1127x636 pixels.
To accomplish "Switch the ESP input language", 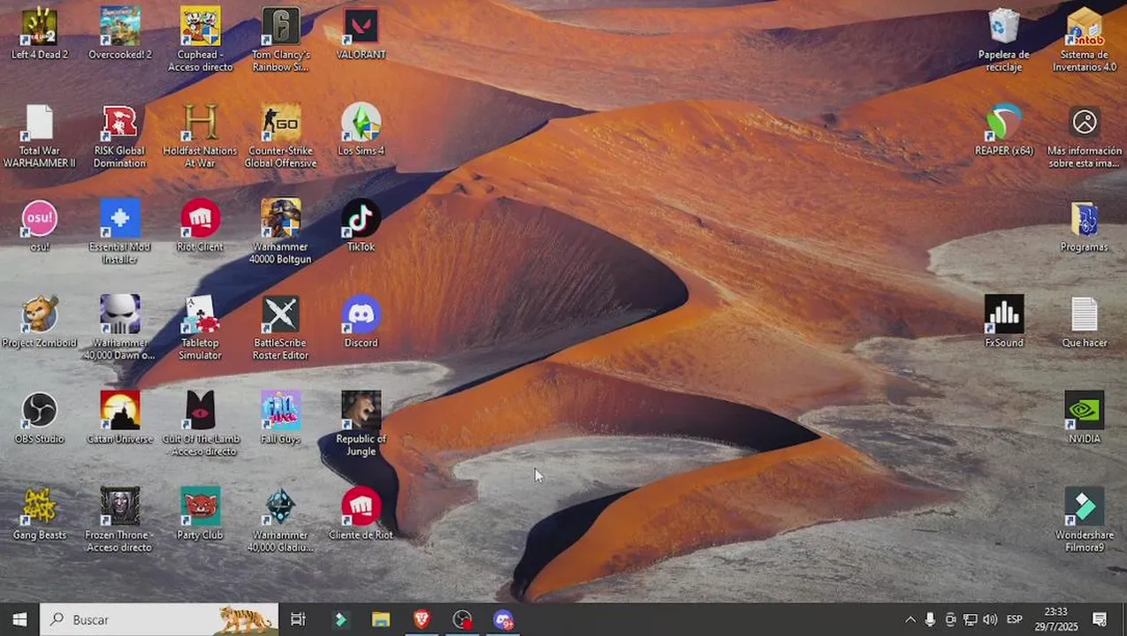I will pos(1015,619).
